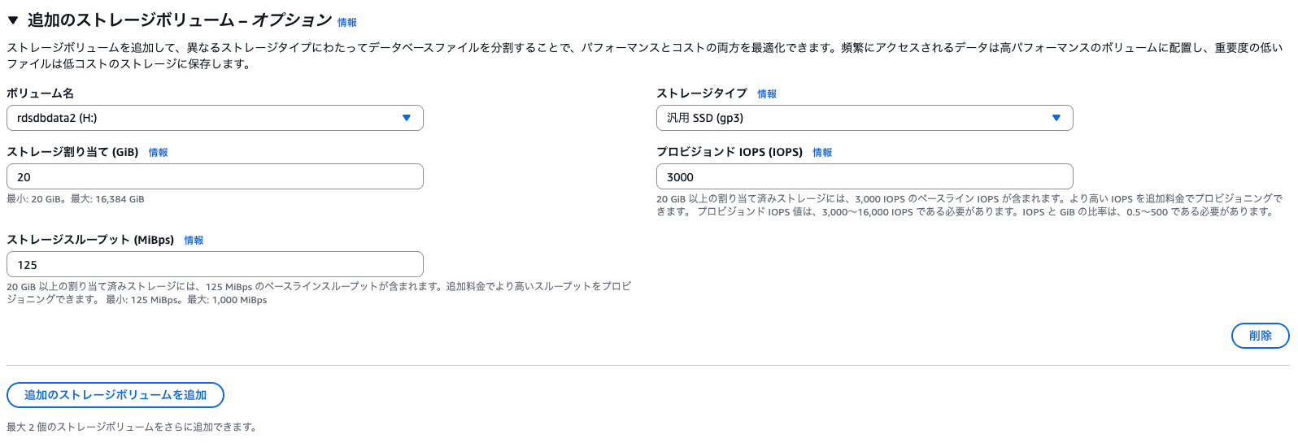Image resolution: width=1298 pixels, height=443 pixels.
Task: Click the ストレージ割り当て (GiB) field label
Action: (x=72, y=152)
